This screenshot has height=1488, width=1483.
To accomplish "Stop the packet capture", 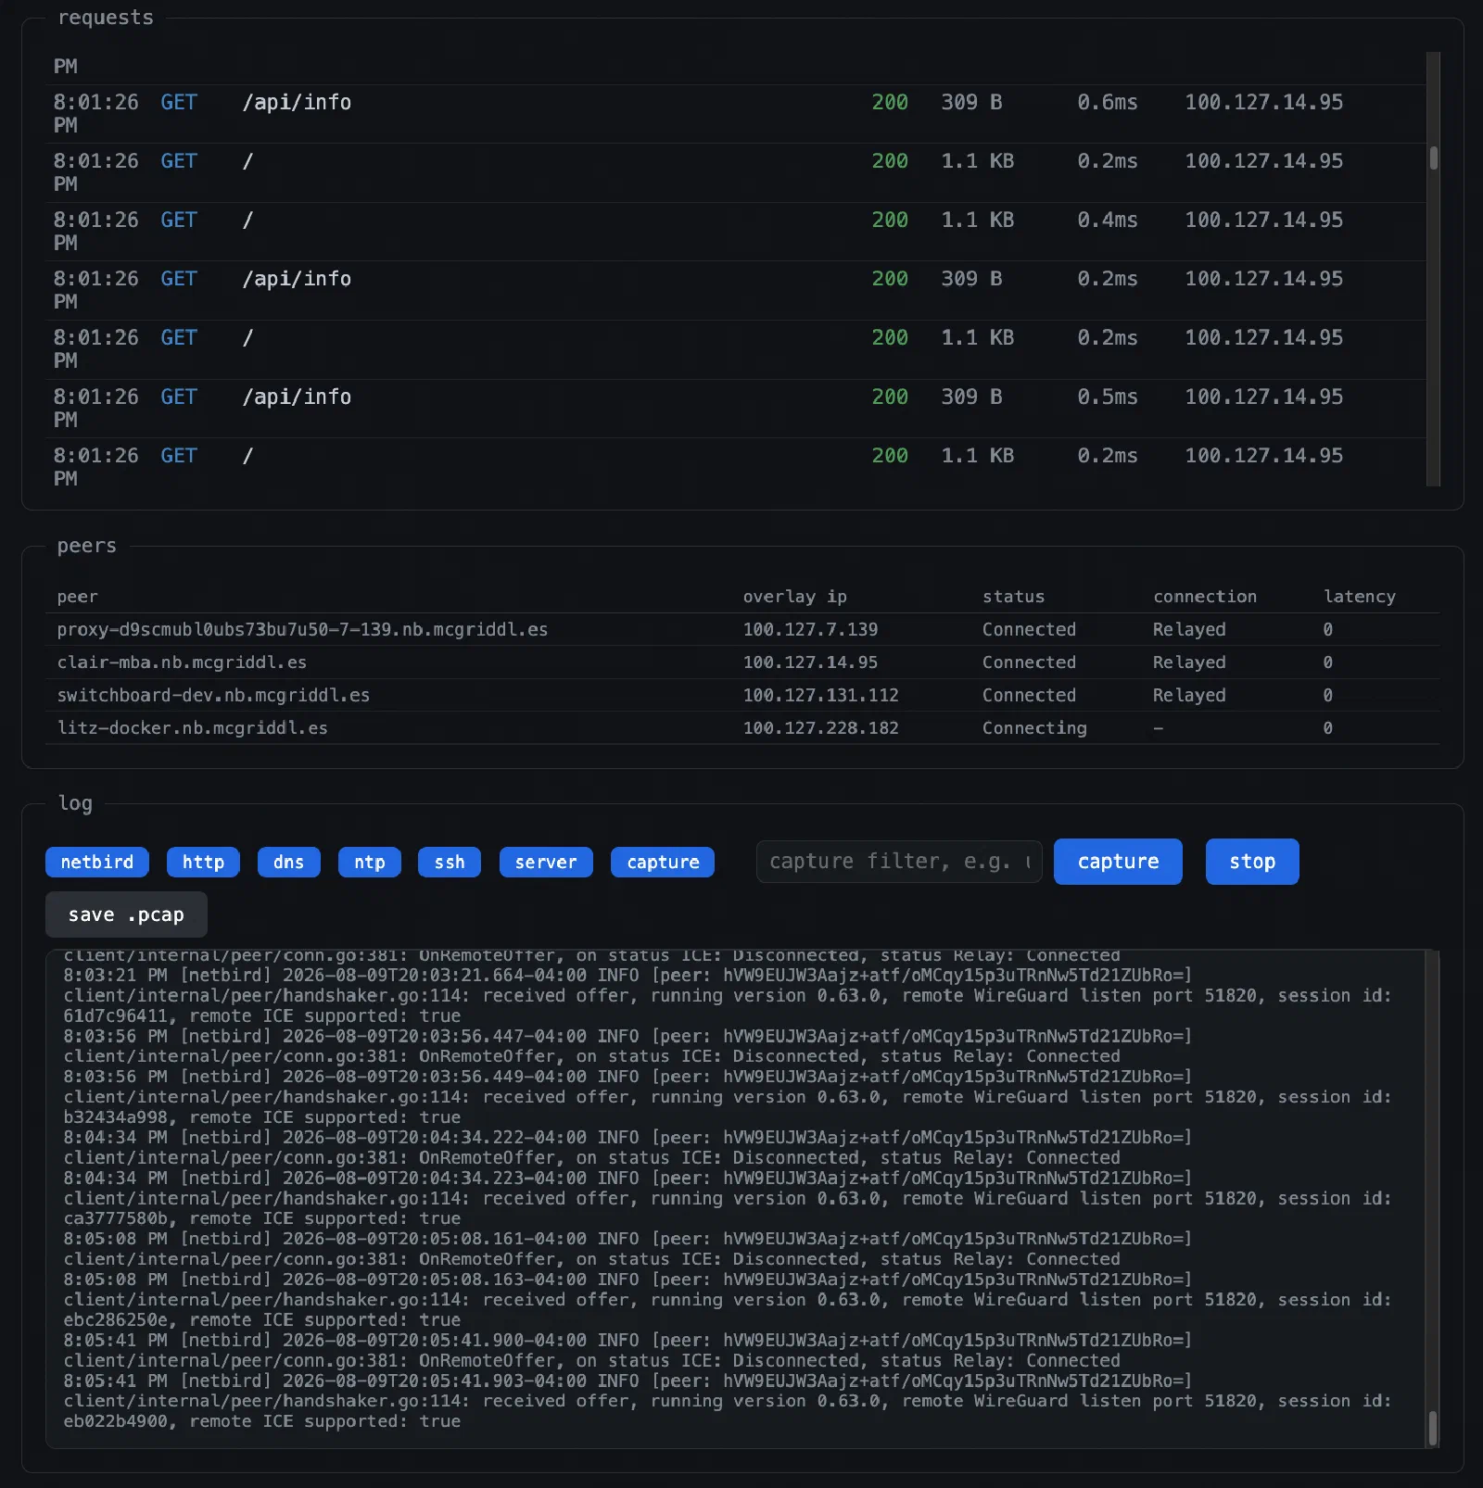I will click(1252, 862).
